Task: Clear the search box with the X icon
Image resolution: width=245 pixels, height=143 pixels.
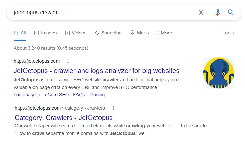Action: pos(201,13)
